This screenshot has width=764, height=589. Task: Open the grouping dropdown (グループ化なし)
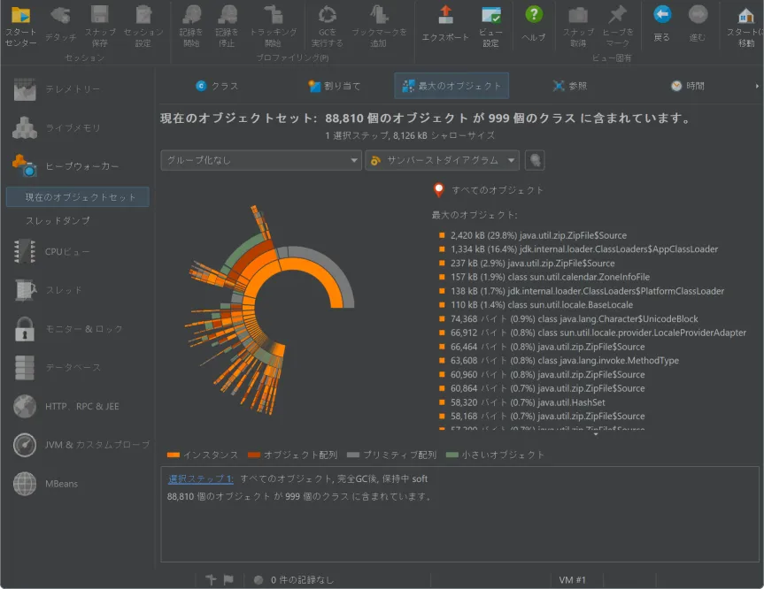(261, 160)
